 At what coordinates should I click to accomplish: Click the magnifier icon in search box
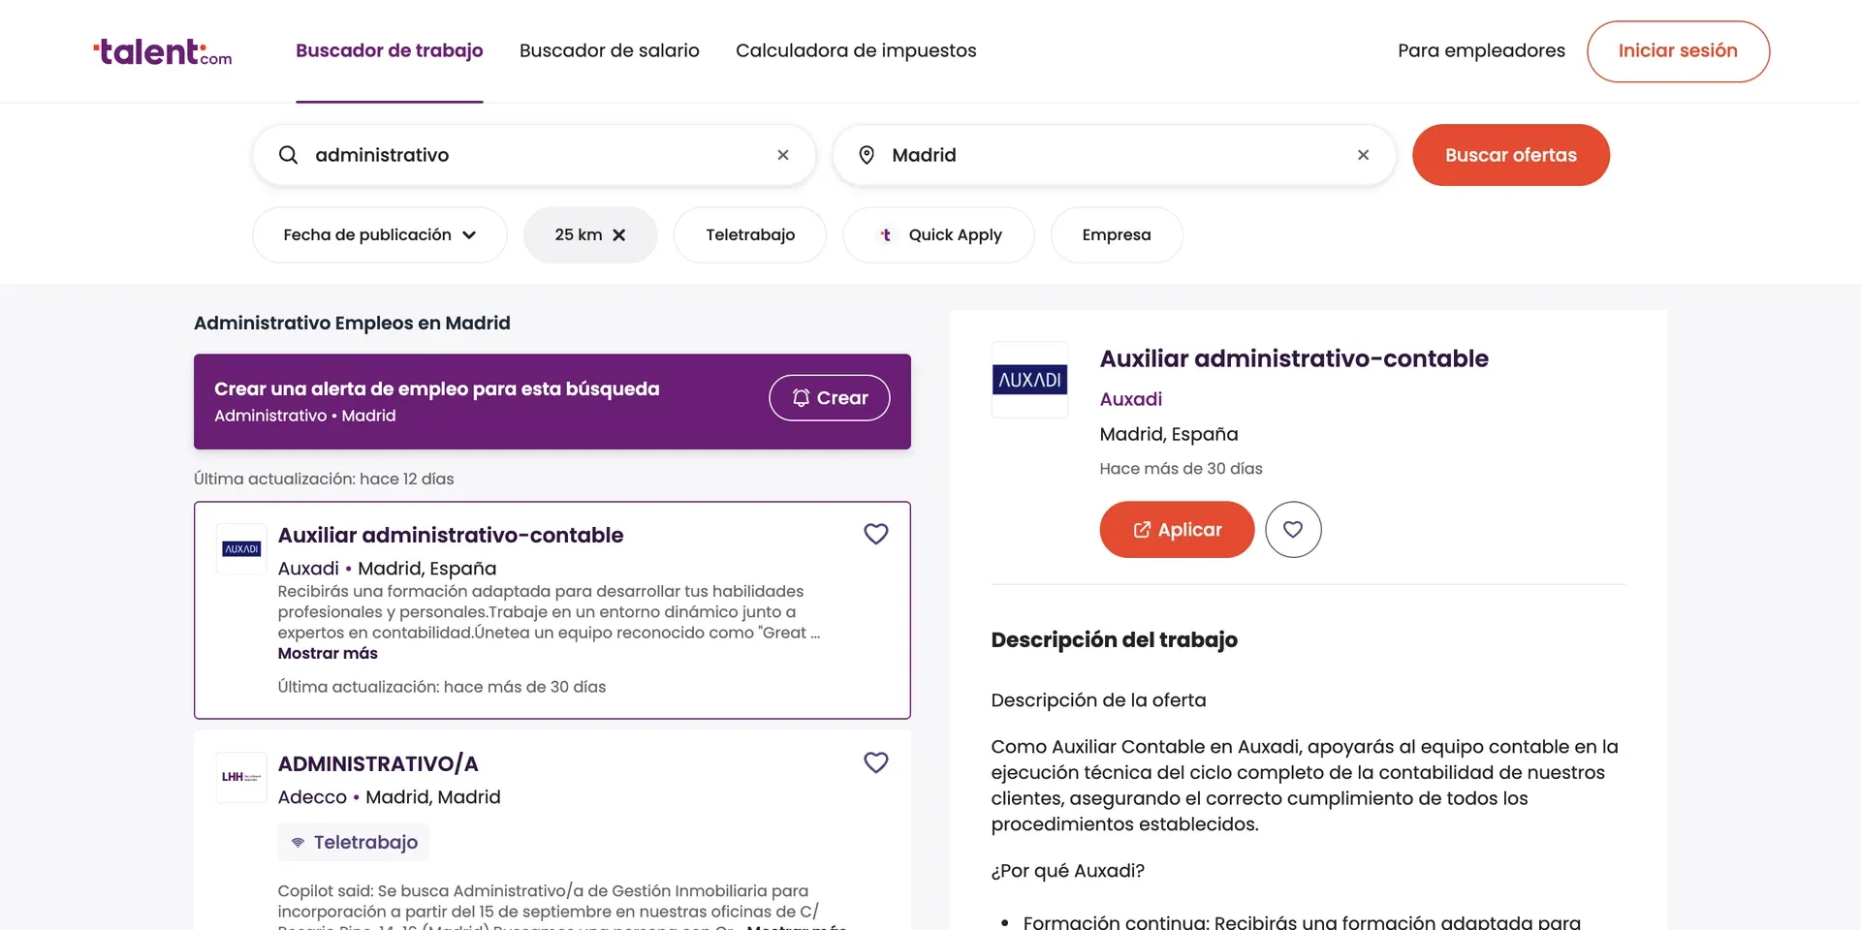[288, 155]
